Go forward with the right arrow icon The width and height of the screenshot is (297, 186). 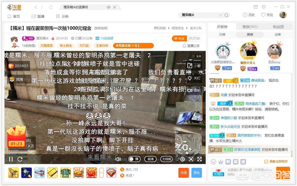[42, 7]
